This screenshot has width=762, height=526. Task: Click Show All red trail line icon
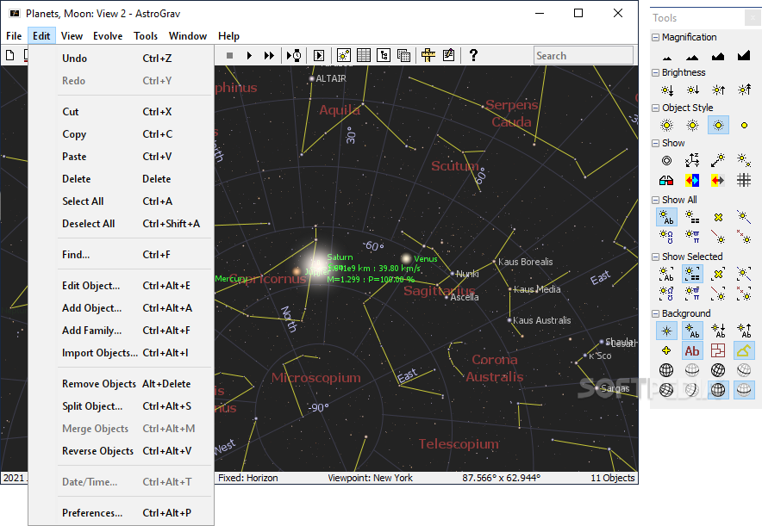(x=718, y=236)
